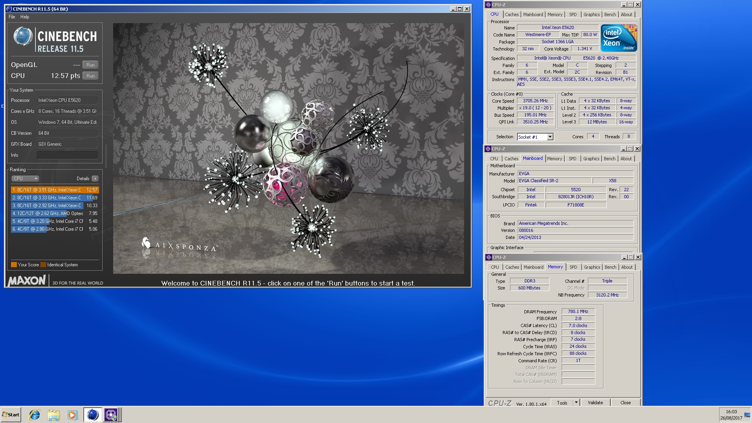Click the orange Your Score legend swatch

(x=14, y=265)
